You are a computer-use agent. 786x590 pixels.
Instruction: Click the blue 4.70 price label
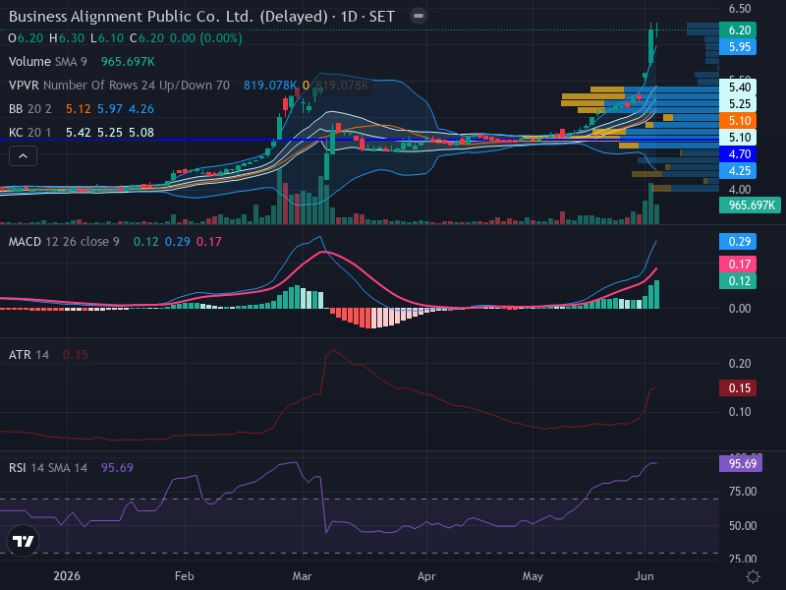point(738,154)
